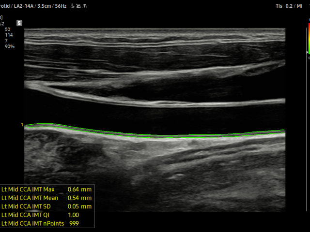Select the yellow caliper marker labeled 1

[x=22, y=125]
